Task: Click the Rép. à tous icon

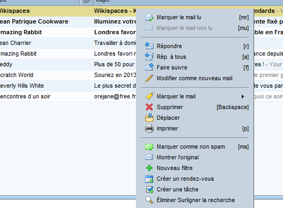Action: coord(149,57)
